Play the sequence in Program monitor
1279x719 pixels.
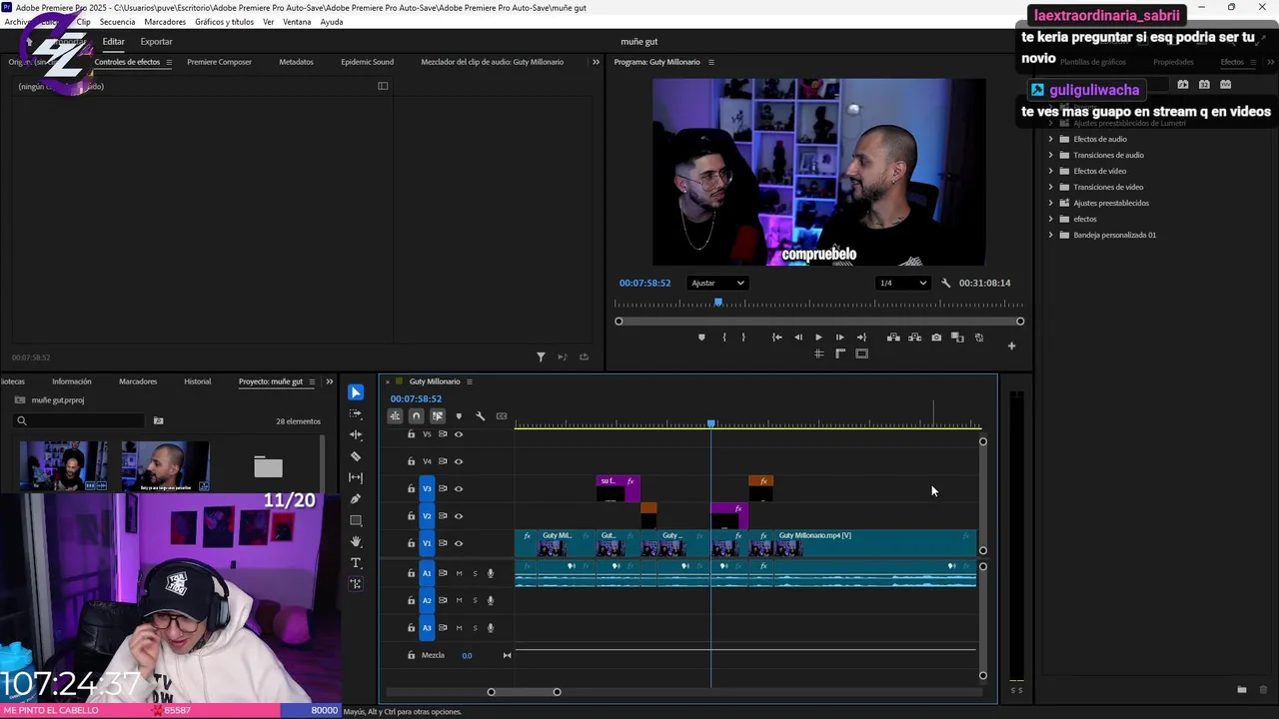(819, 338)
